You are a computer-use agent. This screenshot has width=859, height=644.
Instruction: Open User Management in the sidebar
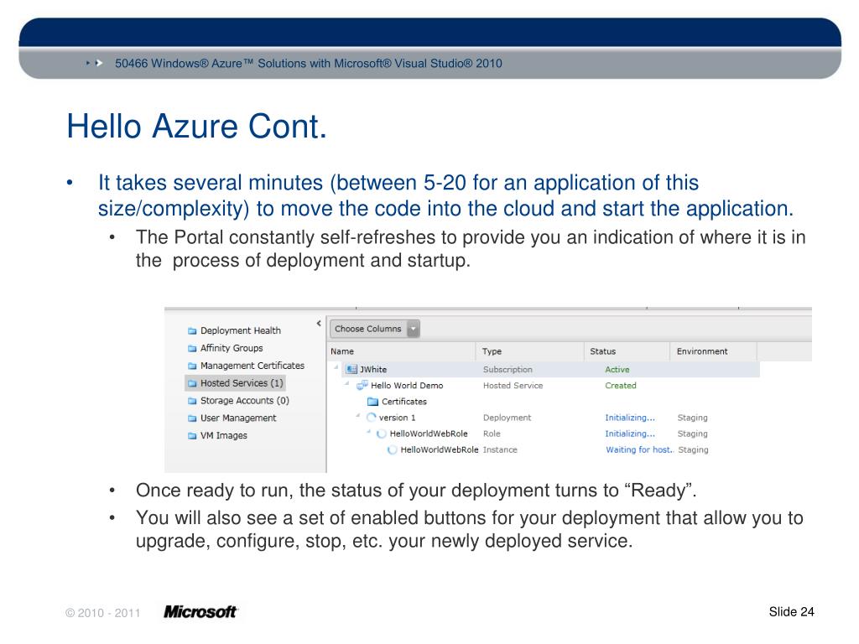pos(238,418)
